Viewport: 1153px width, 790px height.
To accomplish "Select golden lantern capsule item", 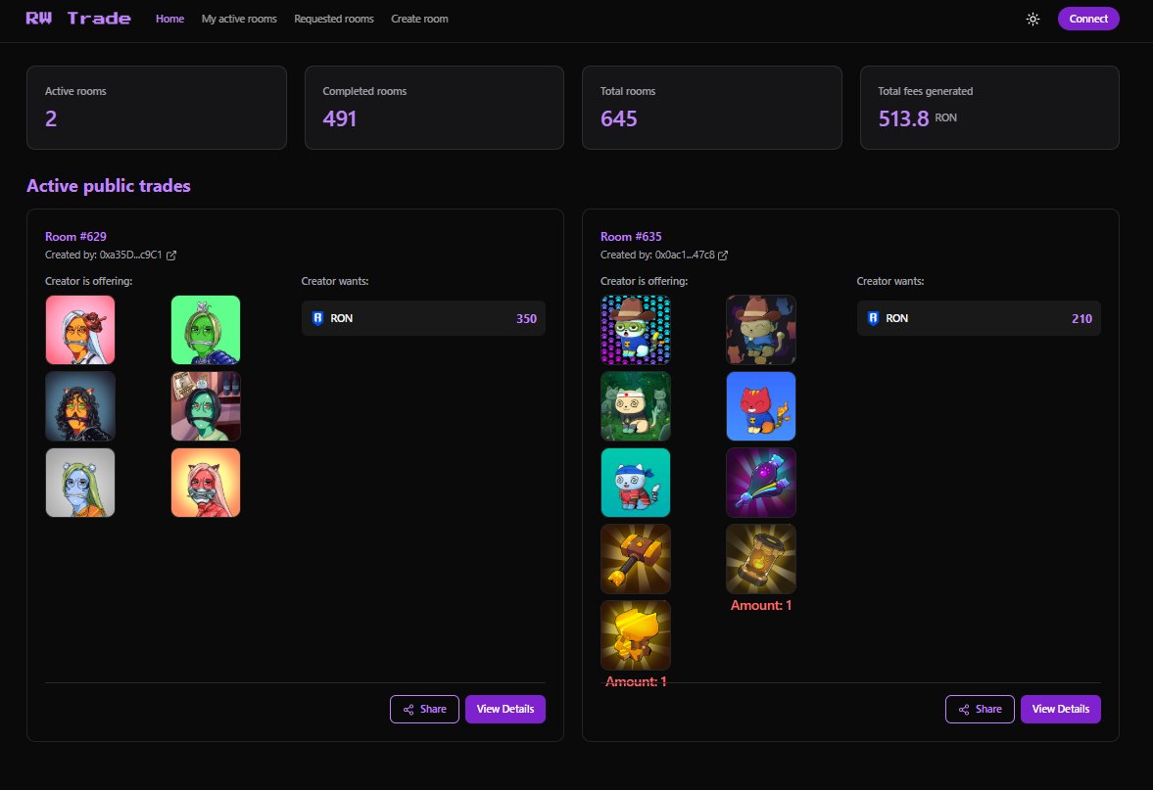I will point(761,559).
